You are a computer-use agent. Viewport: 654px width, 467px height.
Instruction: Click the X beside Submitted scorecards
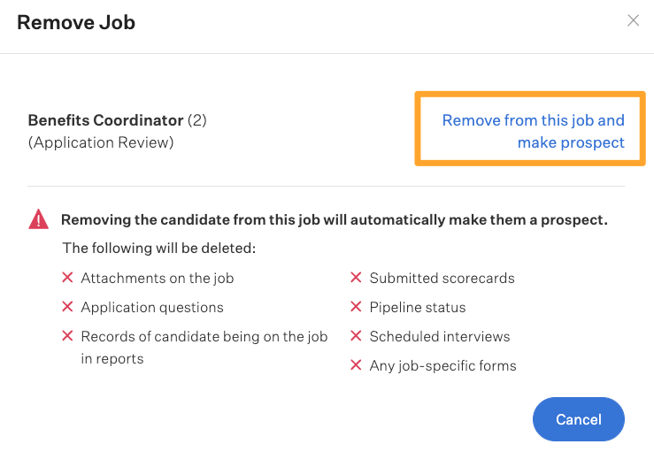pyautogui.click(x=356, y=278)
